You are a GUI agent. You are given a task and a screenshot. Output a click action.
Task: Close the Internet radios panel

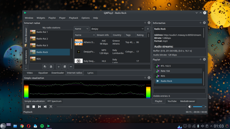(149, 23)
